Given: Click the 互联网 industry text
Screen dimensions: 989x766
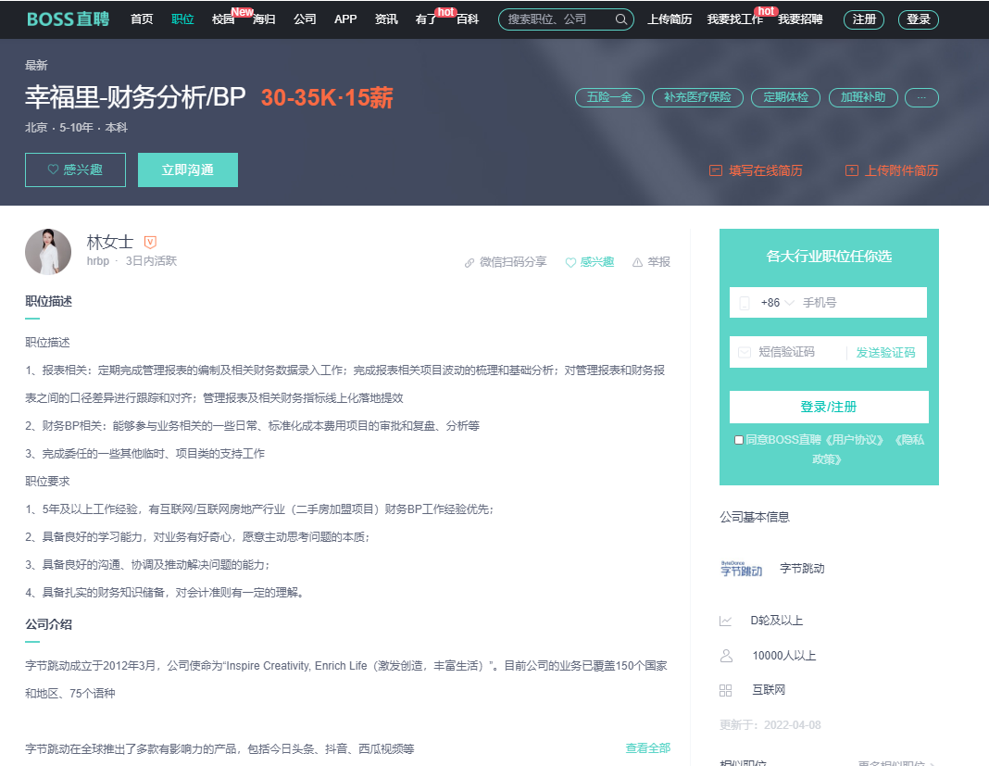Looking at the screenshot, I should (x=769, y=690).
